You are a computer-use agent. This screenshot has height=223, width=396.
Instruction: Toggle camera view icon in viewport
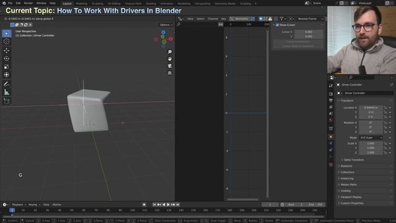pyautogui.click(x=170, y=66)
